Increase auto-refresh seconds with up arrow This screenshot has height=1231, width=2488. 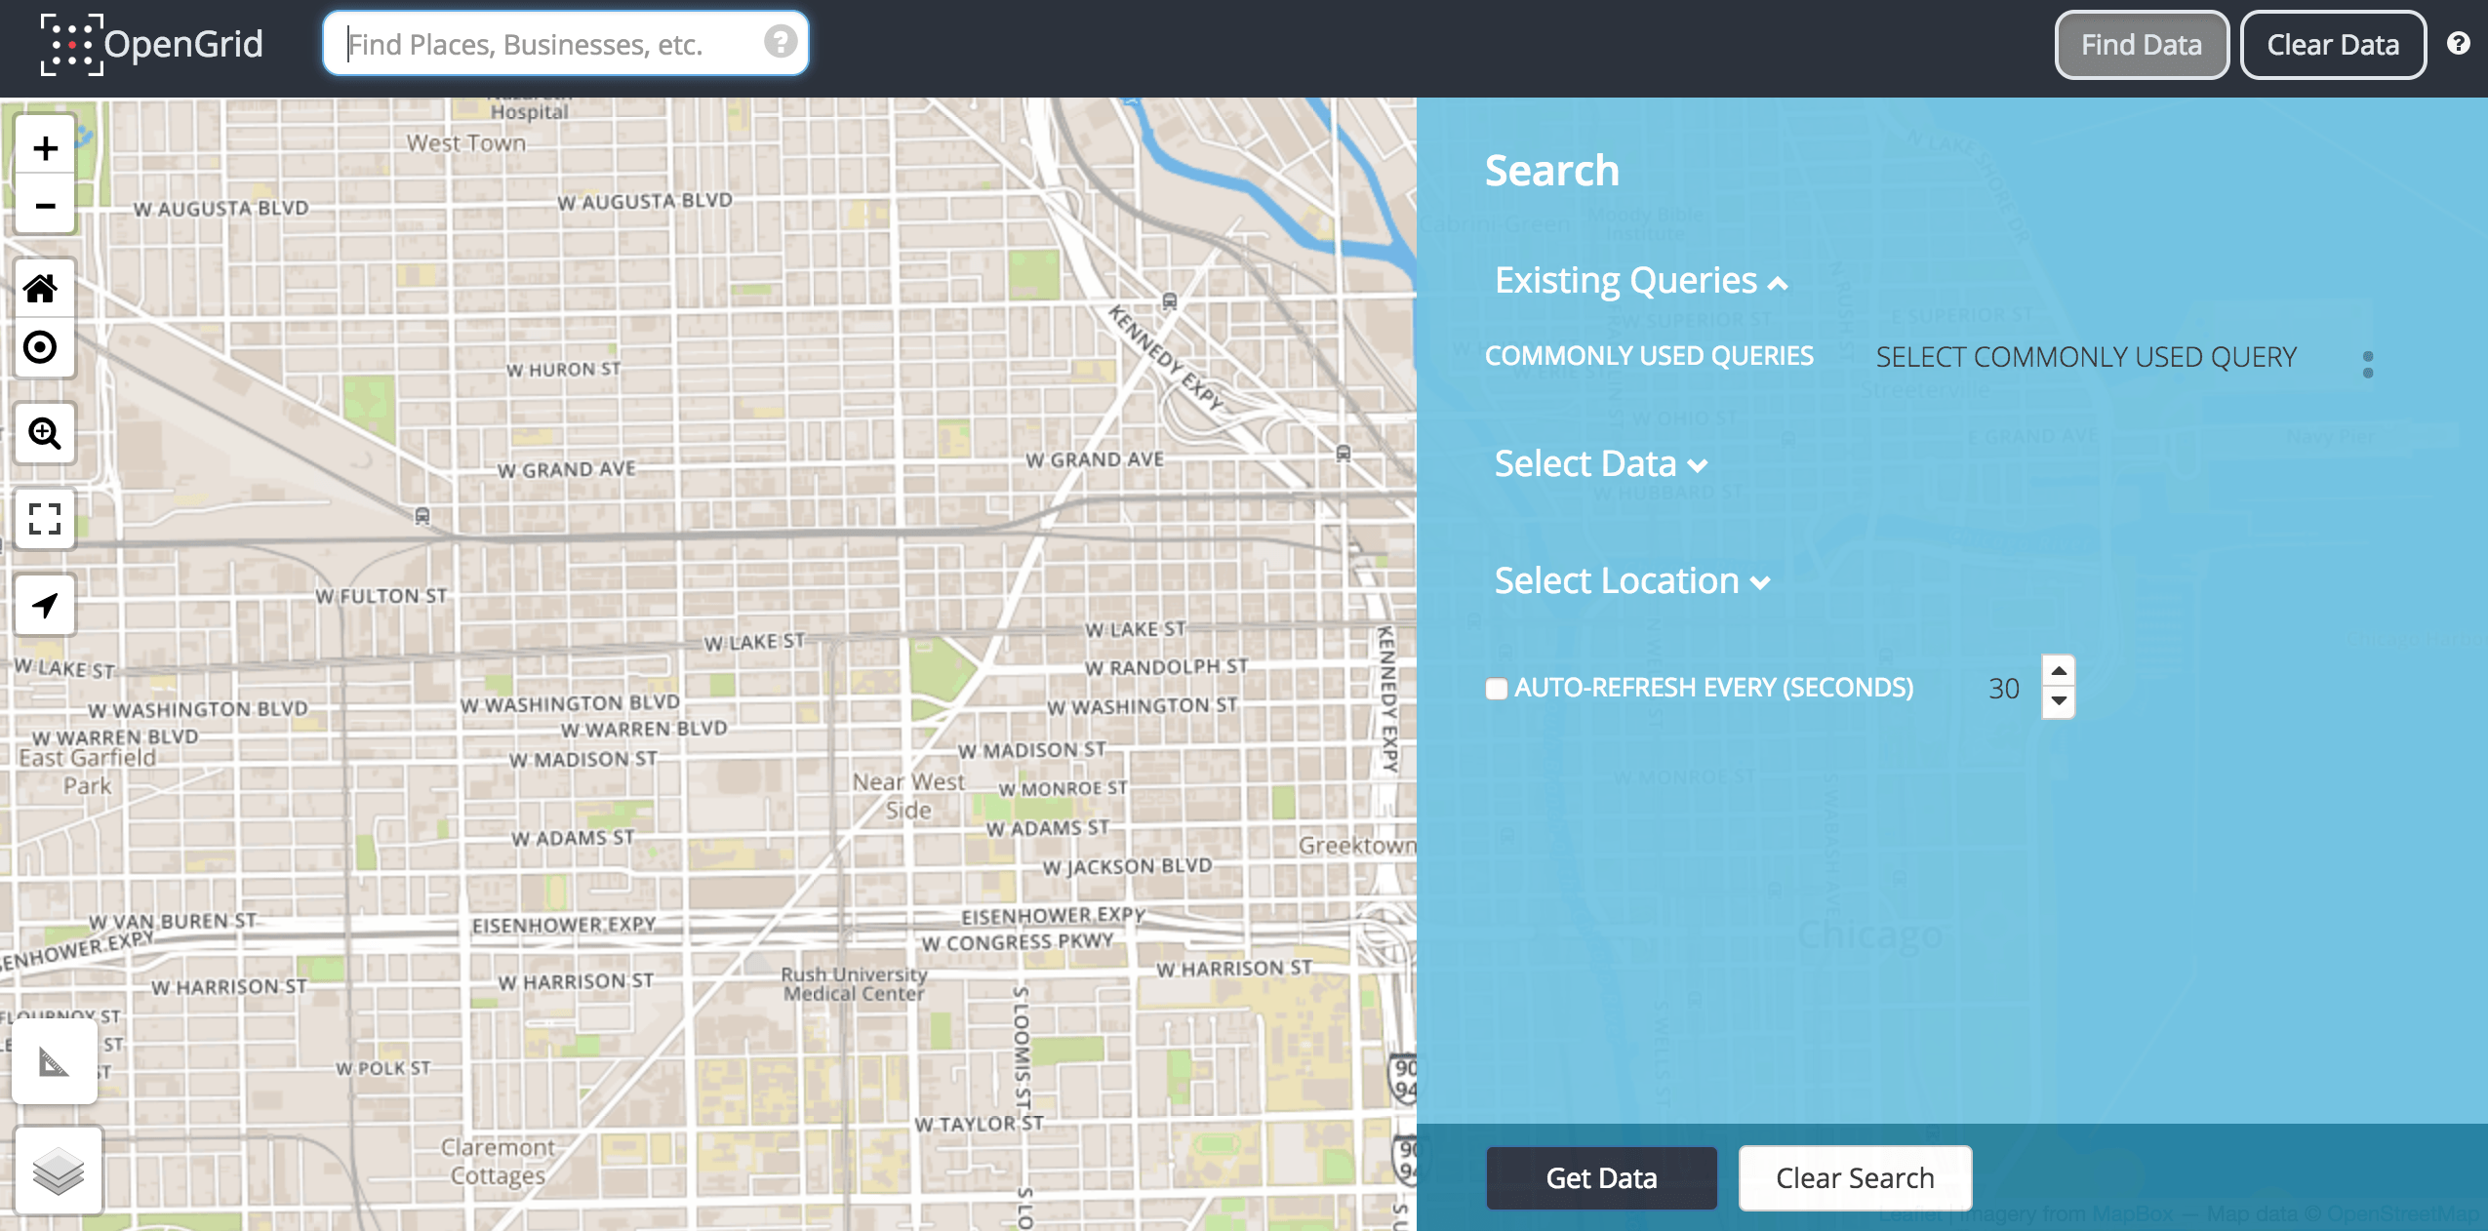coord(2058,671)
